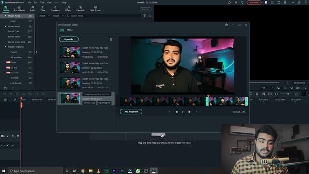Open the Record dropdown
The height and width of the screenshot is (174, 309).
coord(58,16)
